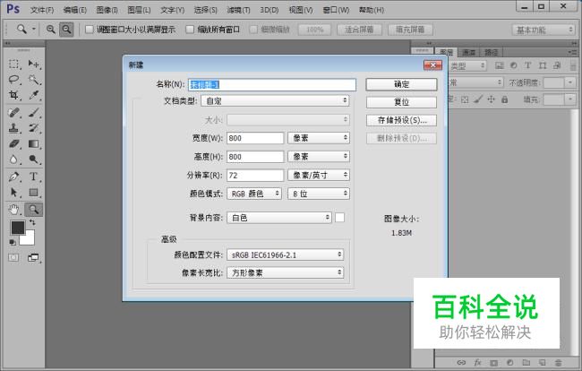Open the RGB 颜色 mode dropdown
582x371 pixels.
click(254, 194)
